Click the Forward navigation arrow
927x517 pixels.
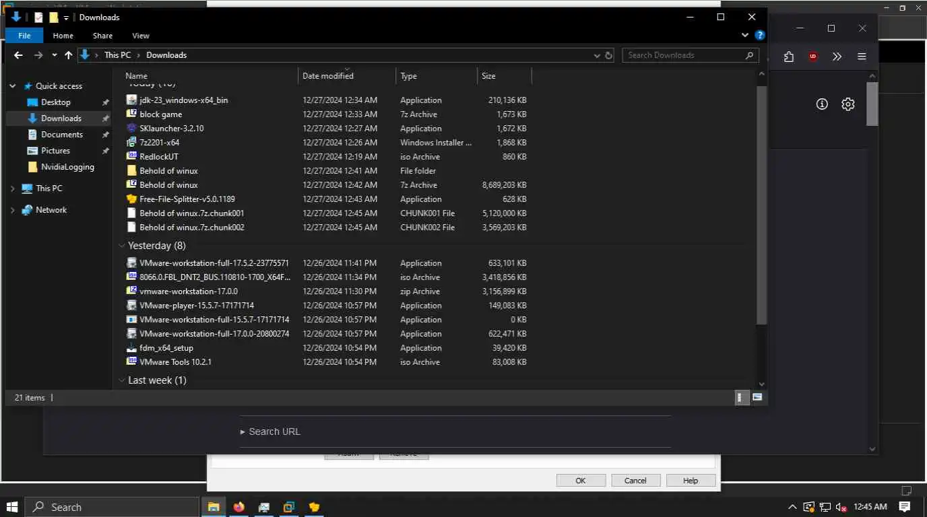(x=38, y=55)
